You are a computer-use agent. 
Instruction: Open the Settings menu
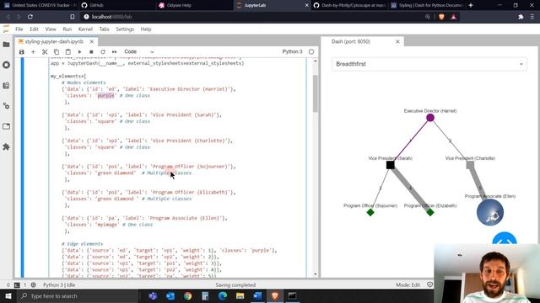[x=125, y=29]
